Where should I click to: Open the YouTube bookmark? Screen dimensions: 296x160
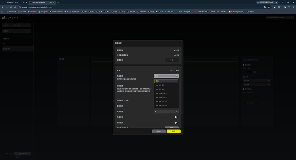[x=22, y=11]
